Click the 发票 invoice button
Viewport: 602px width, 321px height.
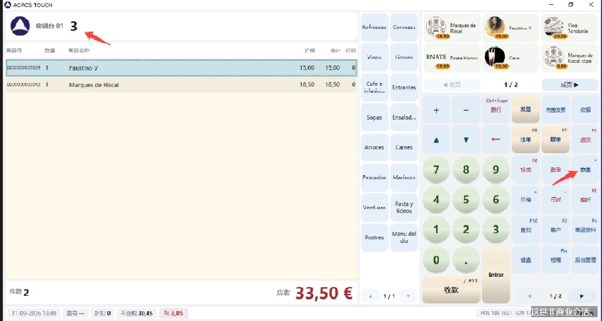pyautogui.click(x=526, y=109)
